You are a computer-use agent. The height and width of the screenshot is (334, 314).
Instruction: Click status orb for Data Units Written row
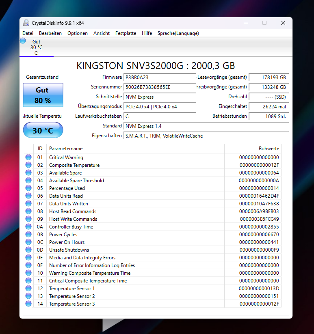(28, 203)
